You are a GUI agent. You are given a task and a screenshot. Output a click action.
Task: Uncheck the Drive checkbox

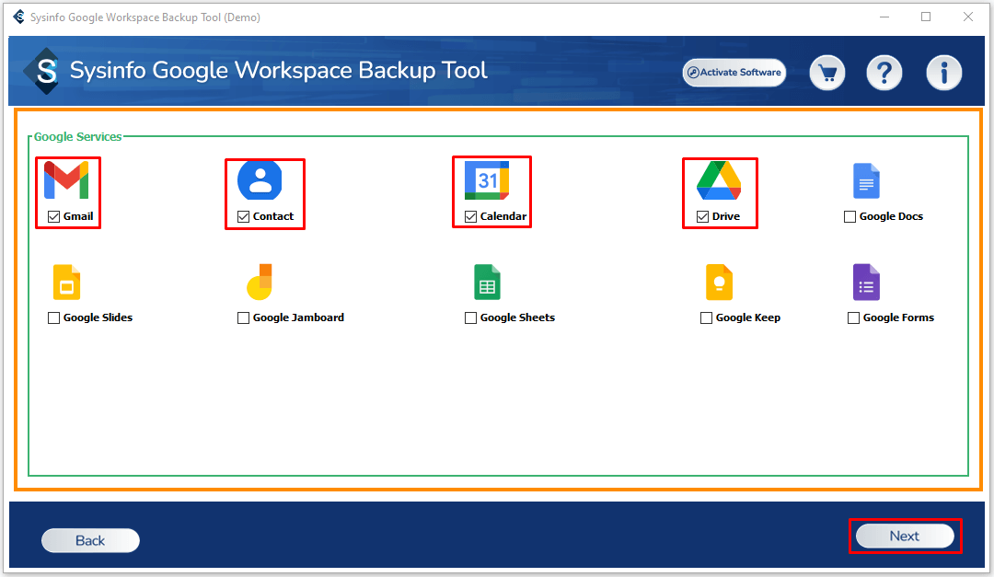pyautogui.click(x=702, y=217)
